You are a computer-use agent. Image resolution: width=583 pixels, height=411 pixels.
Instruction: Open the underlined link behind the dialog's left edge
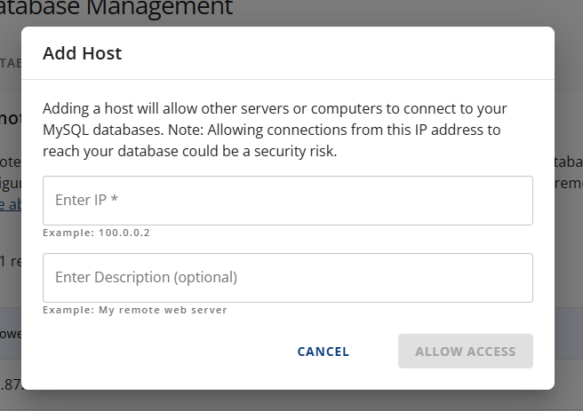[x=10, y=204]
